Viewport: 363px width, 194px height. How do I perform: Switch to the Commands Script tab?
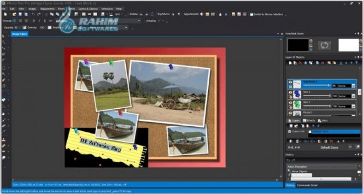[x=307, y=185]
